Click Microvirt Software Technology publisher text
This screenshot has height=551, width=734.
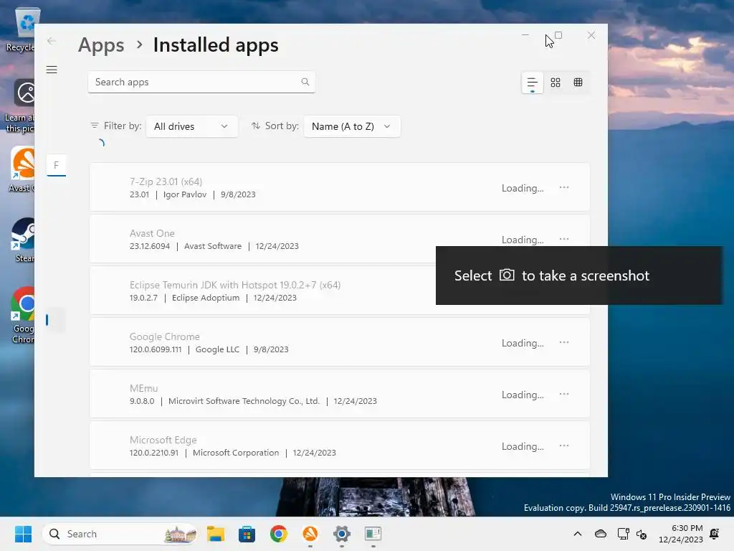(244, 401)
